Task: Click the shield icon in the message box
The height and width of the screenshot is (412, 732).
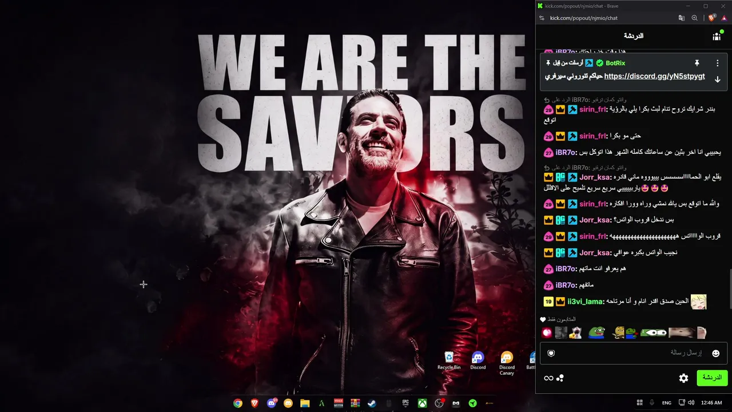Action: [x=551, y=353]
